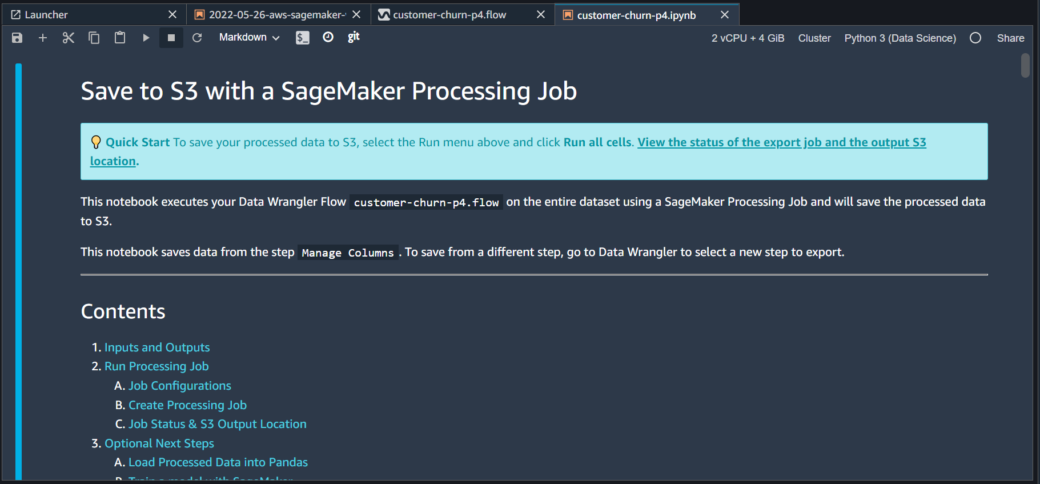Close the customer-churn-p4.ipynb tab
1040x484 pixels.
pos(725,15)
